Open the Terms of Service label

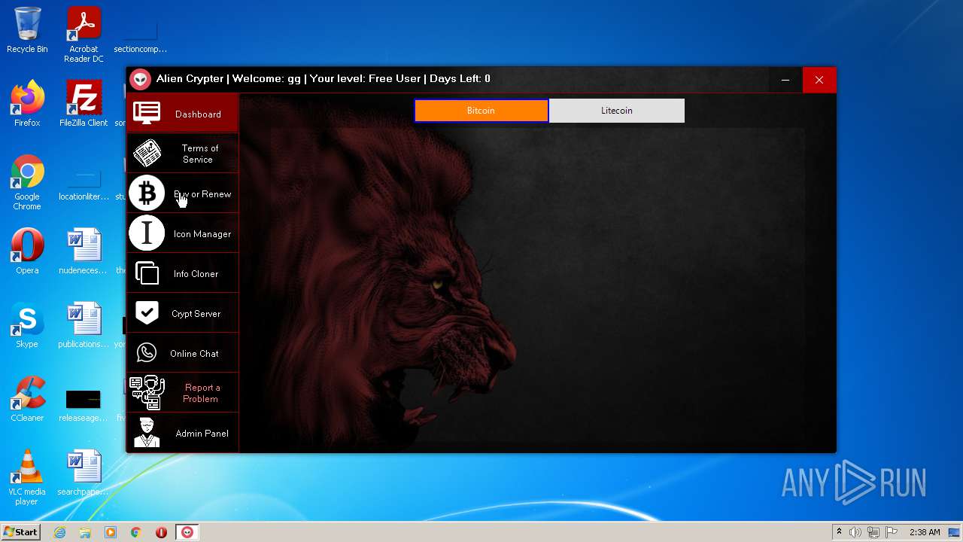199,154
